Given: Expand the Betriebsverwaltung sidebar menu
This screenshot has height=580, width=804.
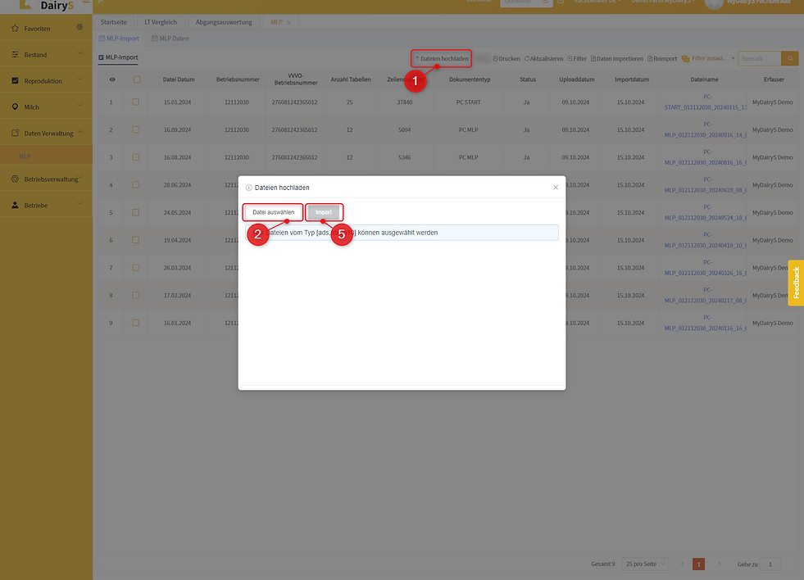Looking at the screenshot, I should 46,179.
